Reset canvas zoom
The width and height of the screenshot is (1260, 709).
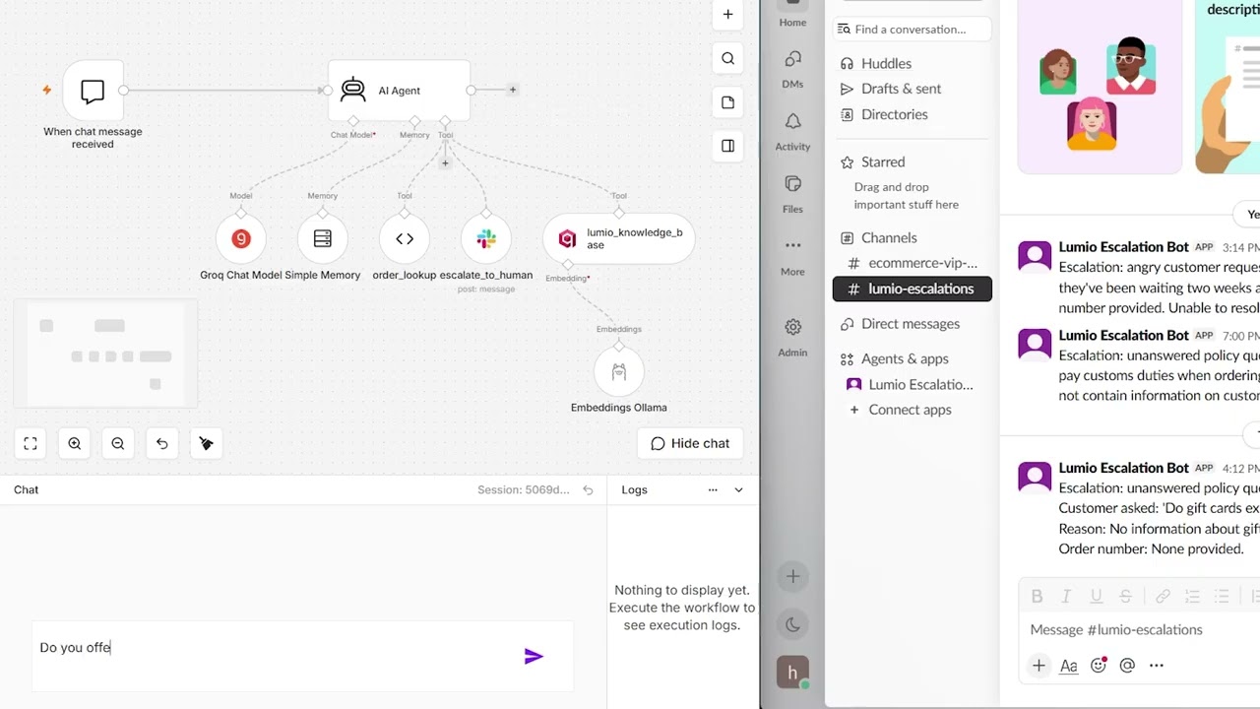(x=162, y=444)
